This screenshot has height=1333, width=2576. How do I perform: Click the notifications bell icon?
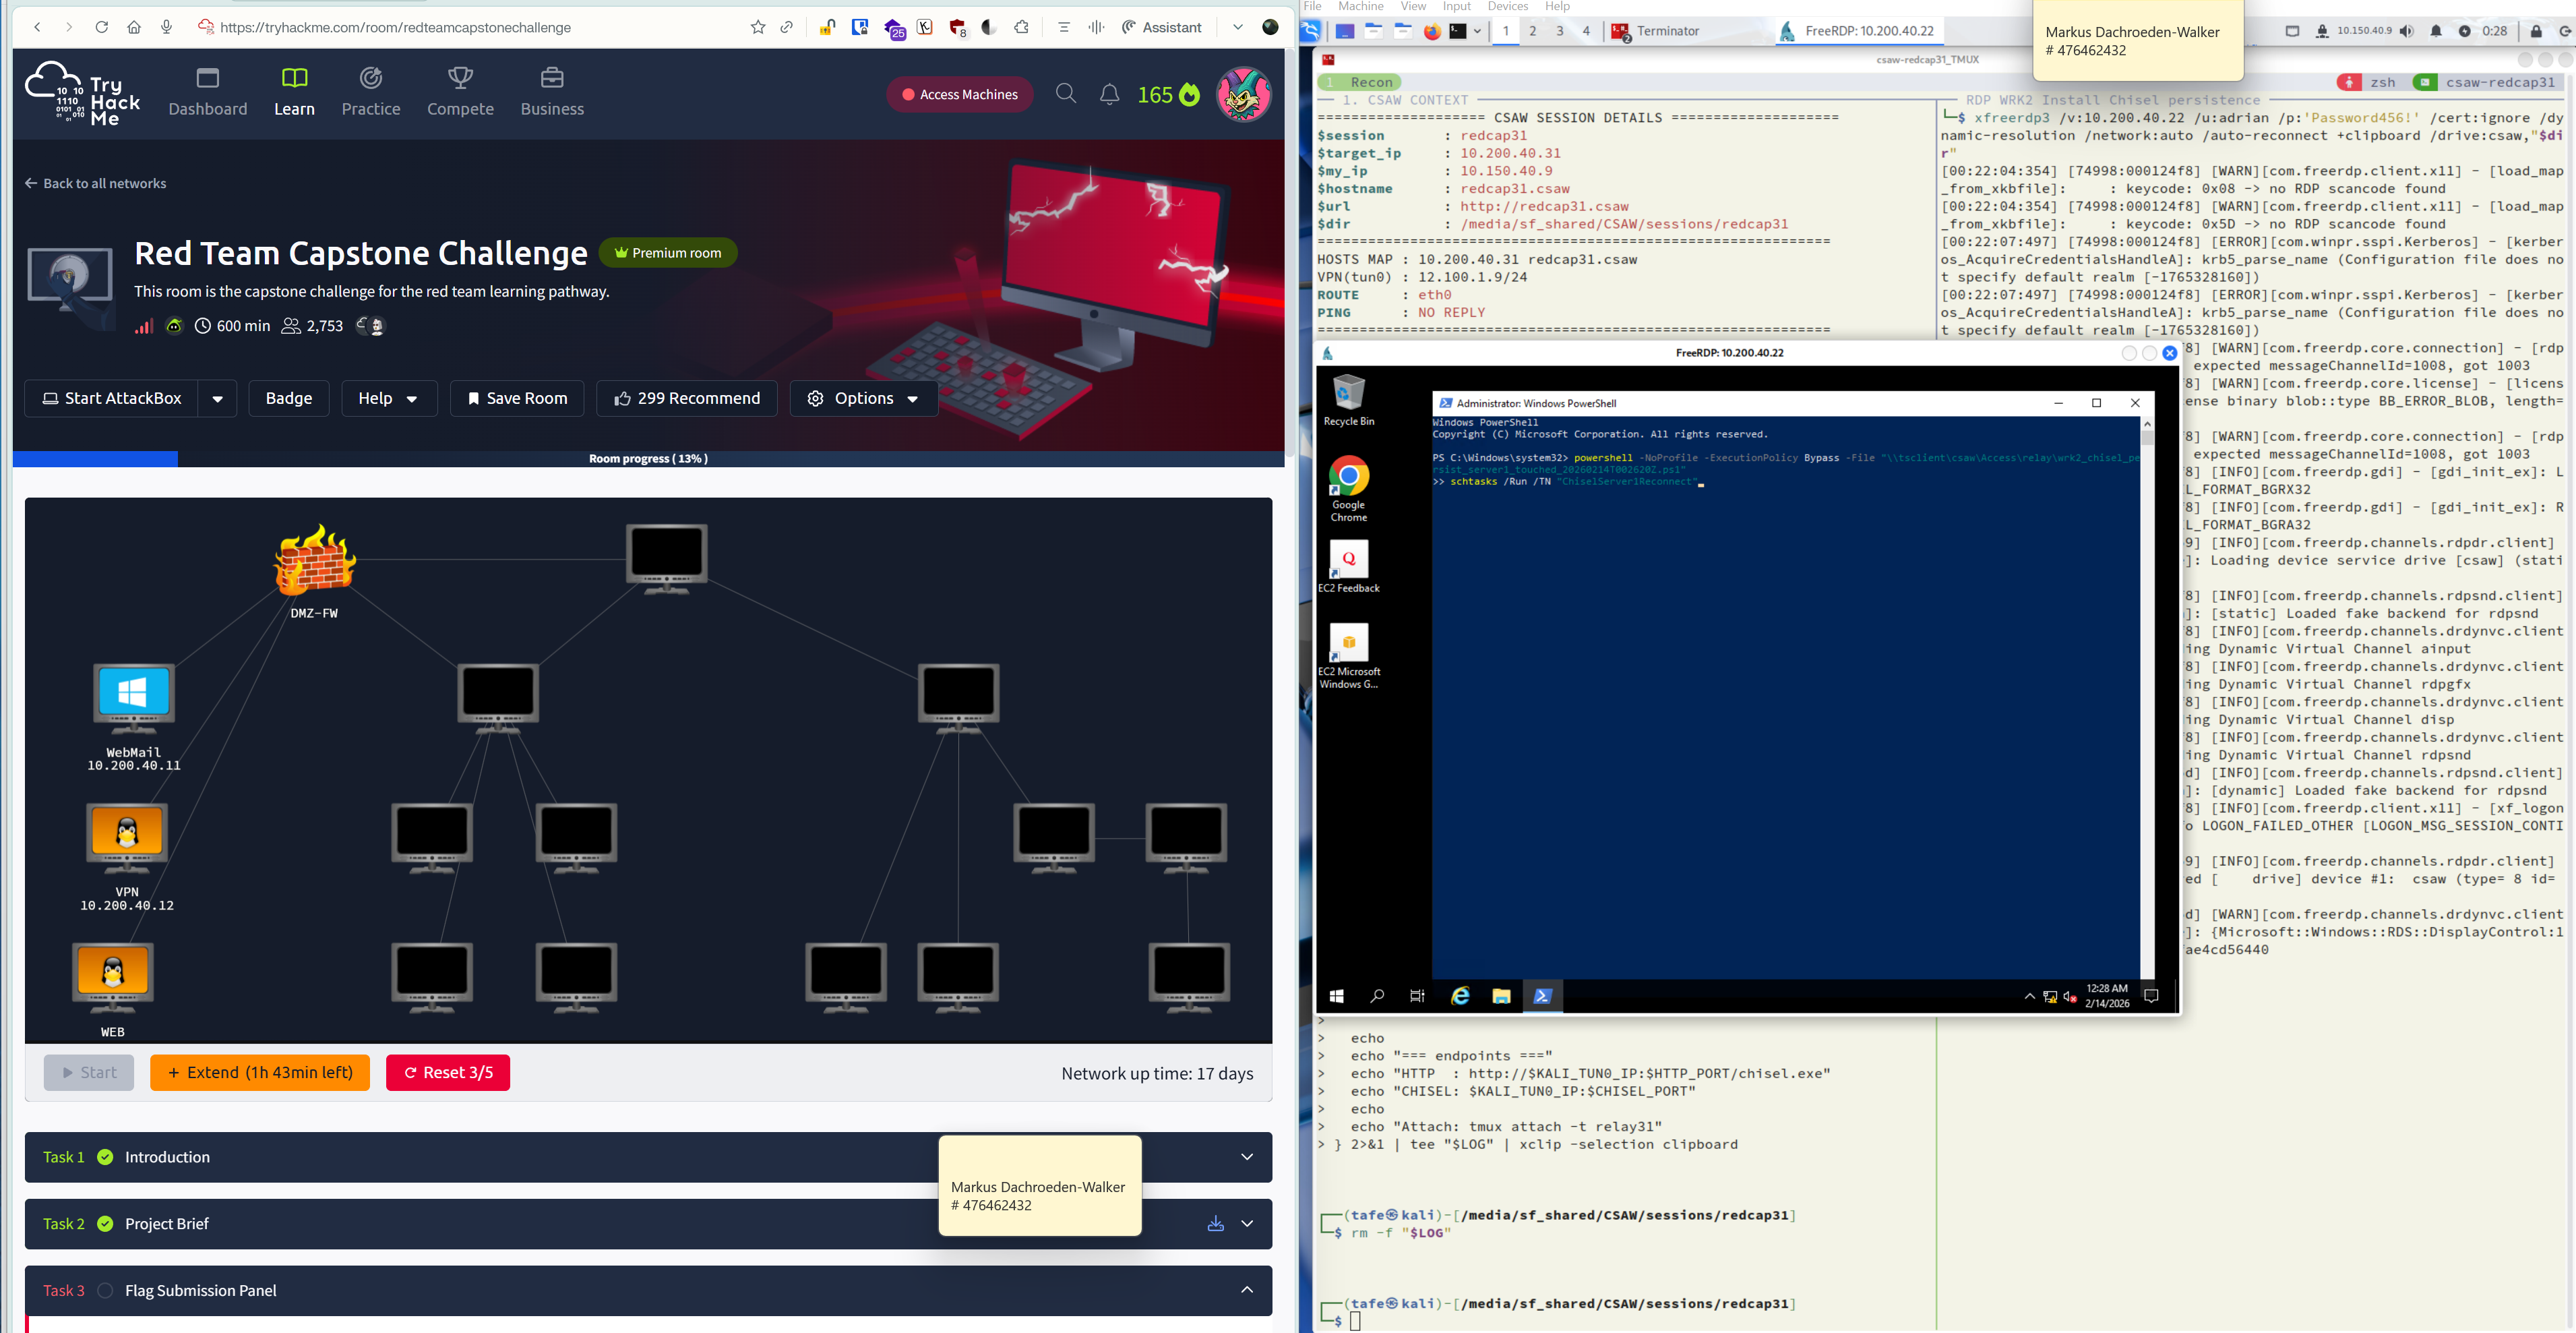point(1109,94)
